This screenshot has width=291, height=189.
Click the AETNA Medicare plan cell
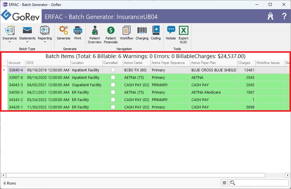coord(214,92)
